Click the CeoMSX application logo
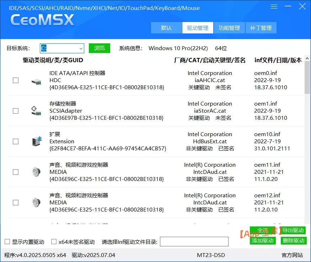The height and width of the screenshot is (262, 311). [42, 21]
